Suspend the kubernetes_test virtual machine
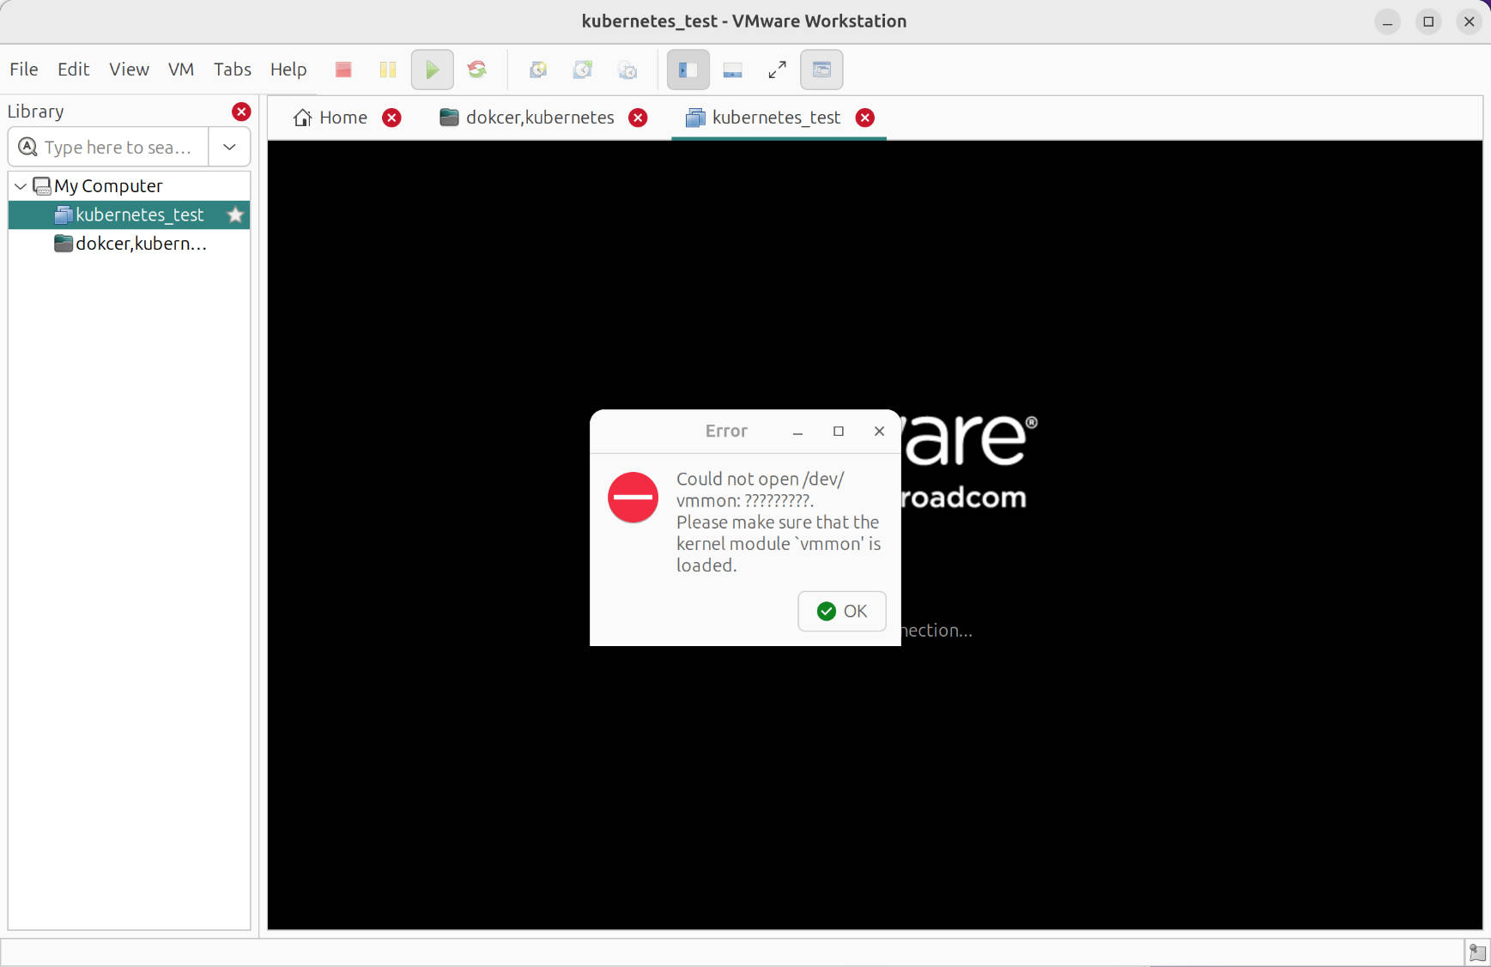 (x=387, y=70)
